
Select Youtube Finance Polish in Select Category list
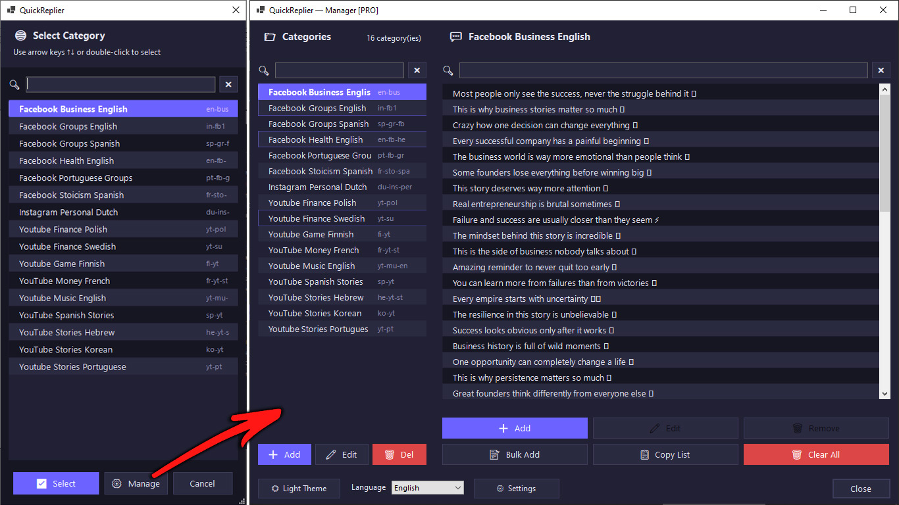(123, 229)
